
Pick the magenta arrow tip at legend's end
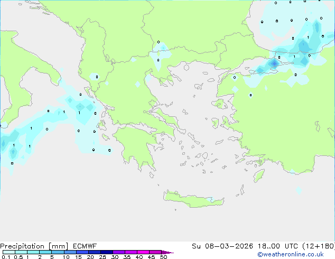170,253
